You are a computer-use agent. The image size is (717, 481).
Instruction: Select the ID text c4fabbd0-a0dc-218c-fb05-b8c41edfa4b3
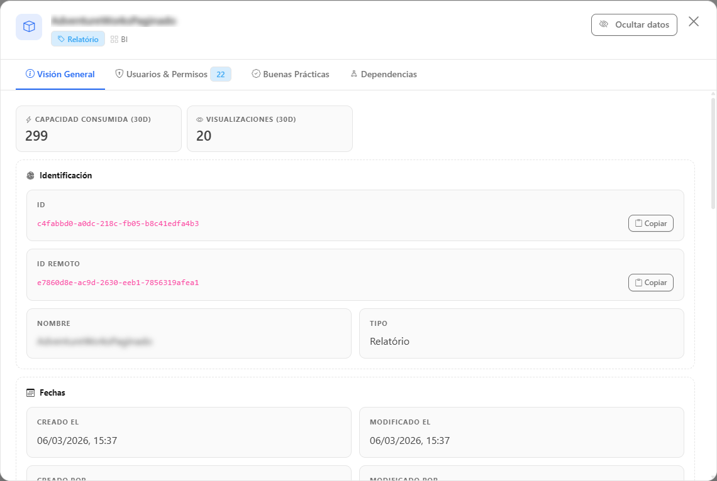118,224
